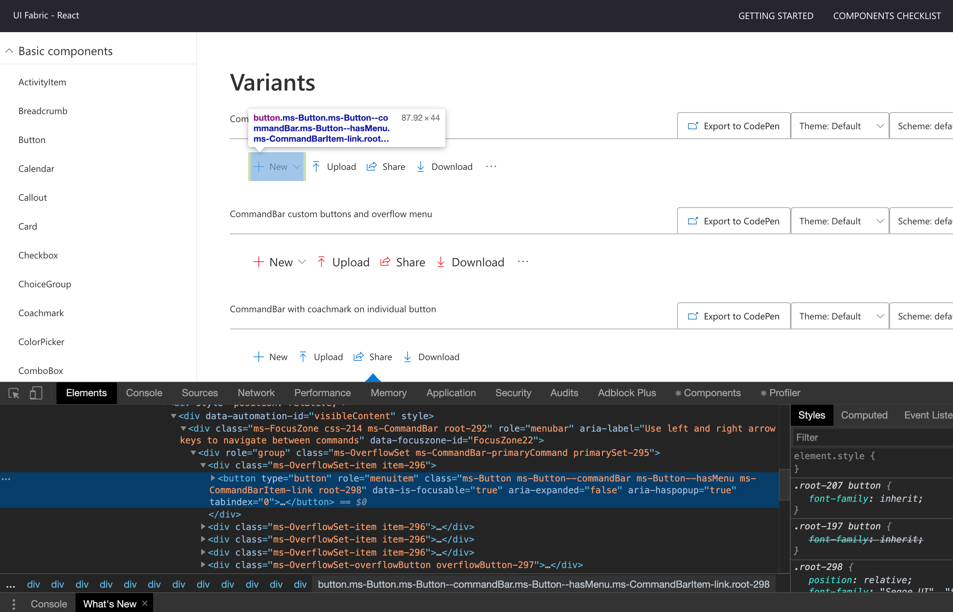The width and height of the screenshot is (953, 612).
Task: Click the red Upload arrow icon
Action: 321,262
